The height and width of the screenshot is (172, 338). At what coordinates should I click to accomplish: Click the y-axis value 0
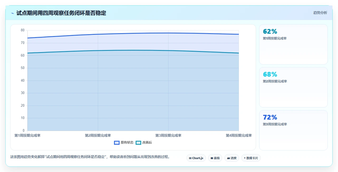(23, 131)
